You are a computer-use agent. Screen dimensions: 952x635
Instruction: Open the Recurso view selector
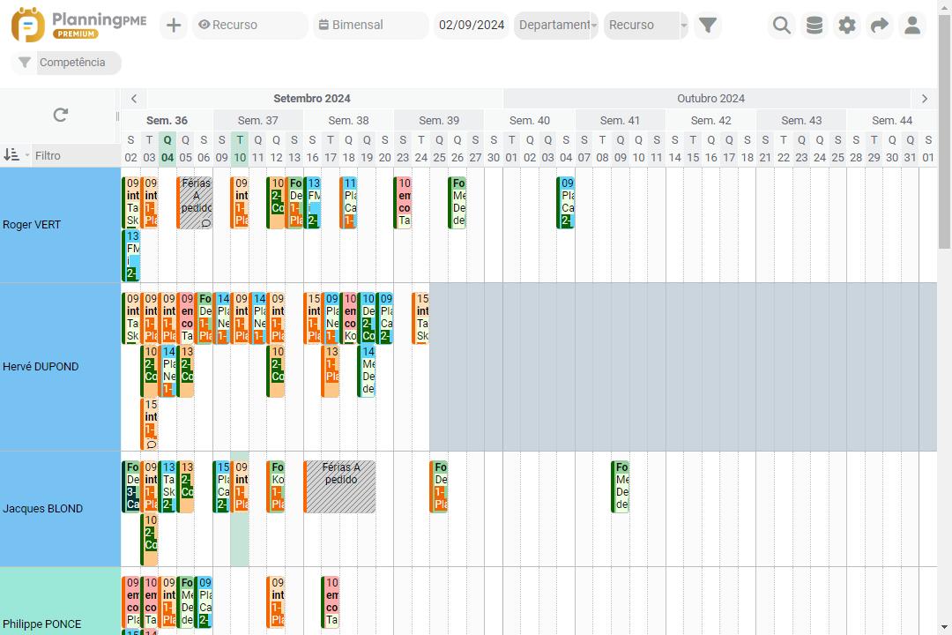coord(250,26)
